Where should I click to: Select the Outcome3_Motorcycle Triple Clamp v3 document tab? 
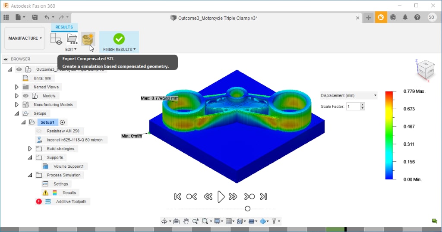click(214, 18)
